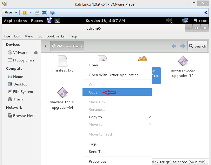Viewport: 211px width, 165px height.
Task: Launch Iceweasel browser from top panel
Action: pos(49,20)
